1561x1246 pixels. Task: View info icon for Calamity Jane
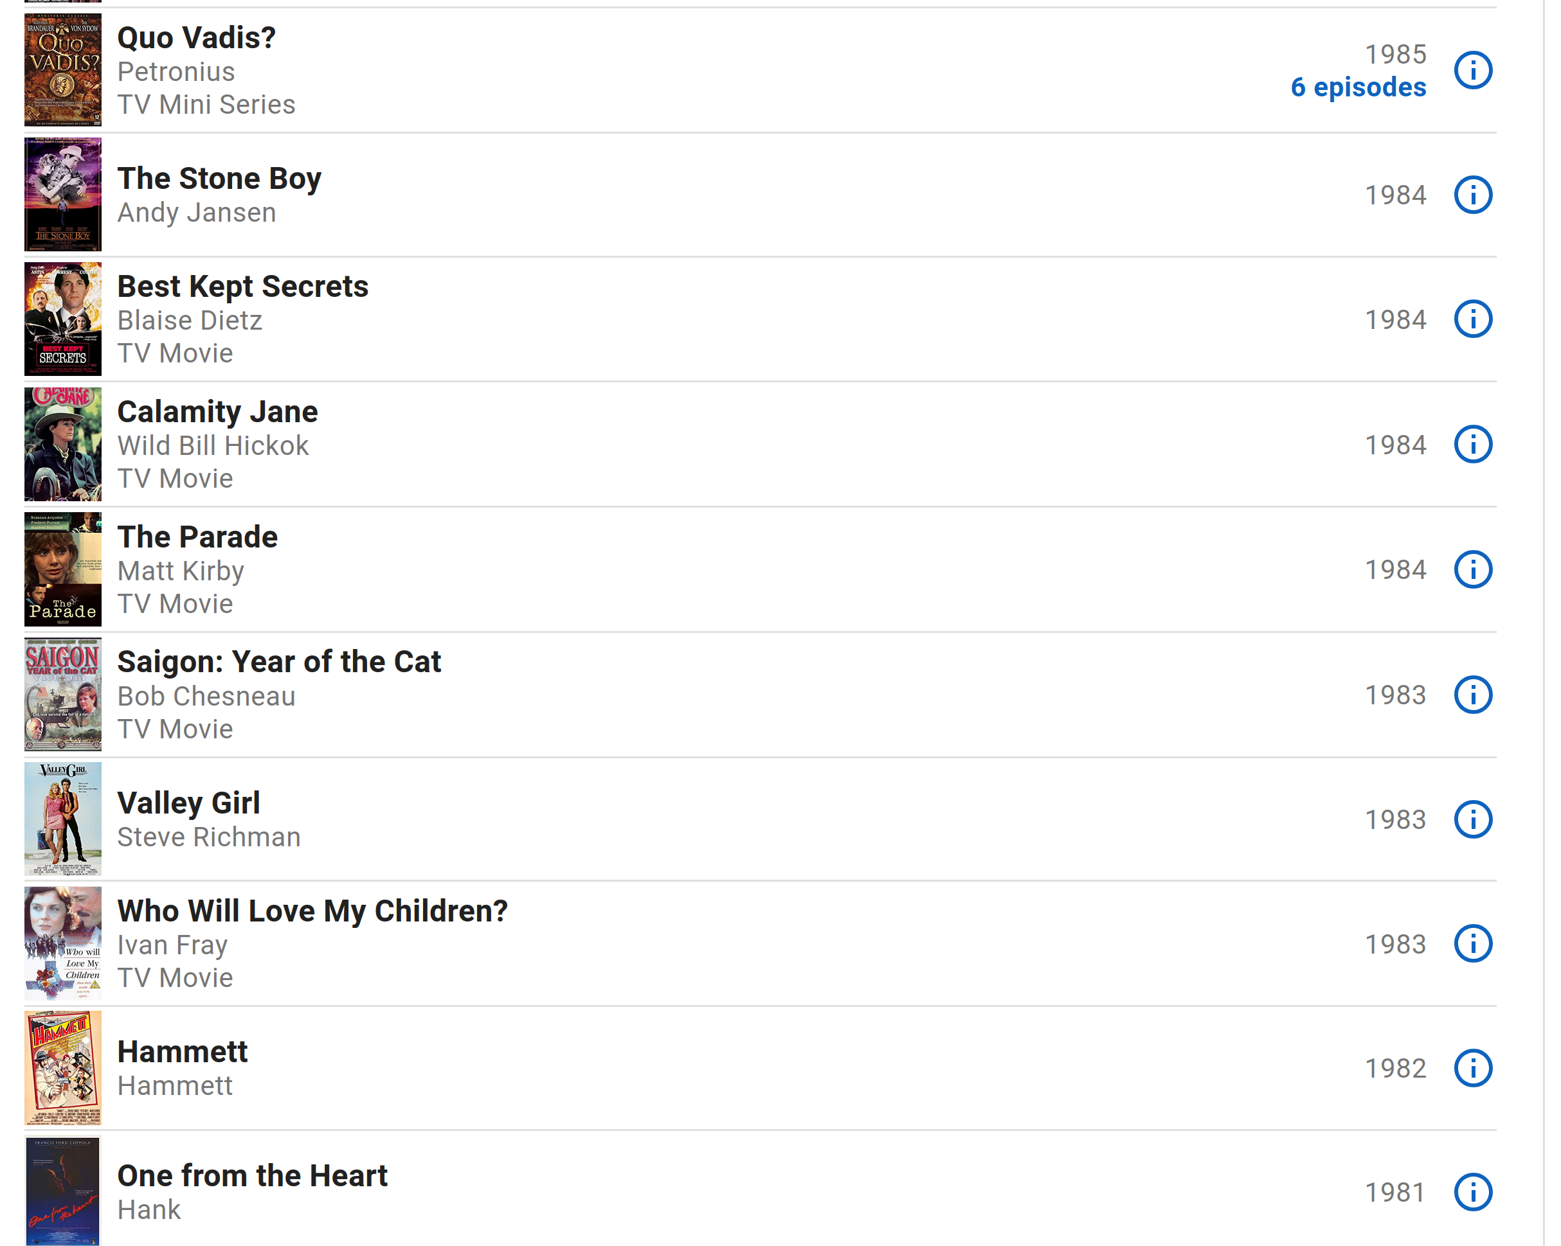point(1473,444)
